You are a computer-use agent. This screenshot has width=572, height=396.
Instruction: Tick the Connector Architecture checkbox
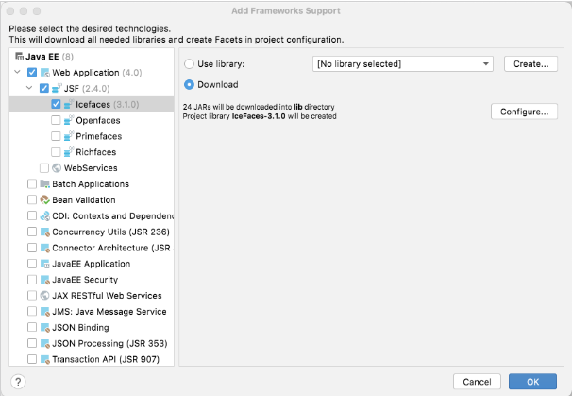[x=32, y=248]
